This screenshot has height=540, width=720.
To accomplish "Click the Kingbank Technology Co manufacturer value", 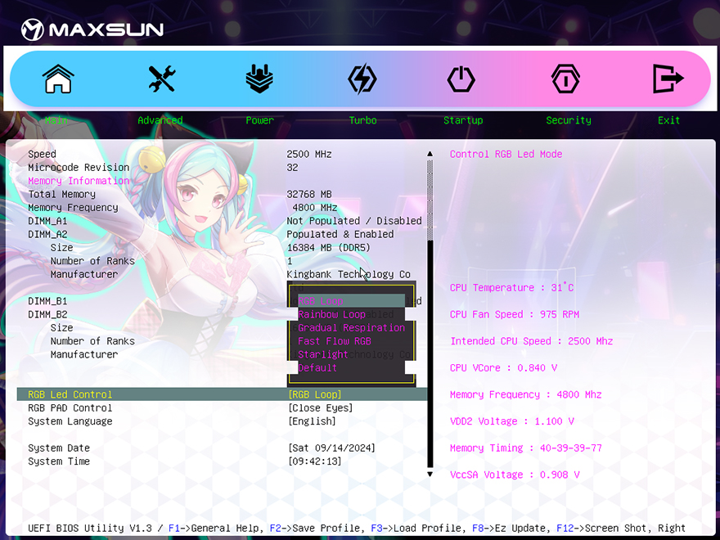I will 349,274.
